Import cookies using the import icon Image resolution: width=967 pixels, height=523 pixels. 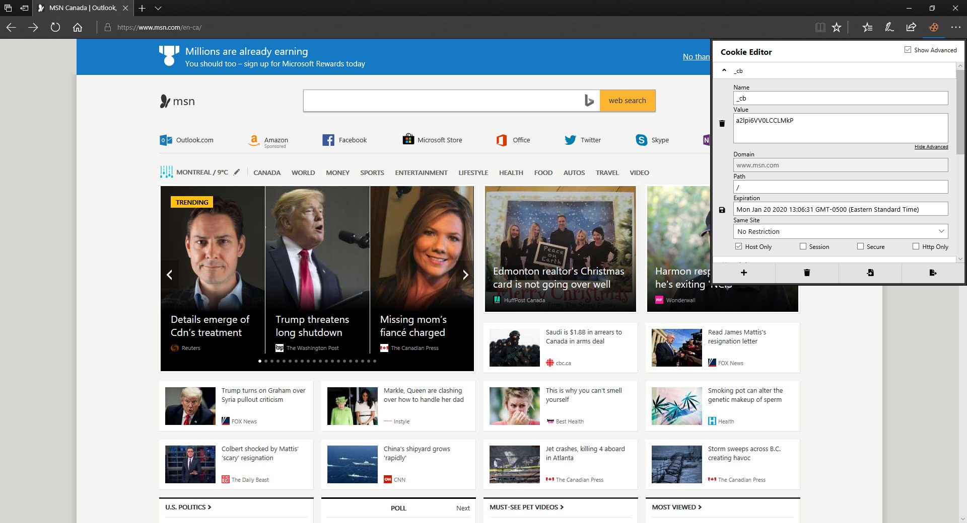(x=870, y=273)
